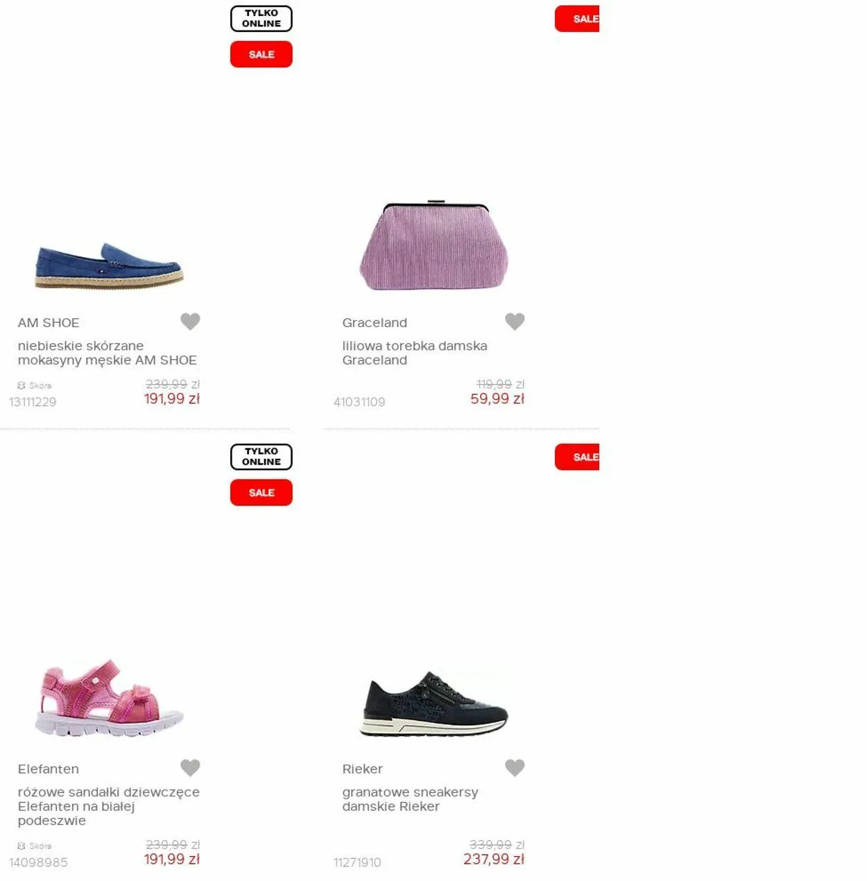Open blue moccasin product image
Screen dimensions: 867x881
pyautogui.click(x=109, y=265)
